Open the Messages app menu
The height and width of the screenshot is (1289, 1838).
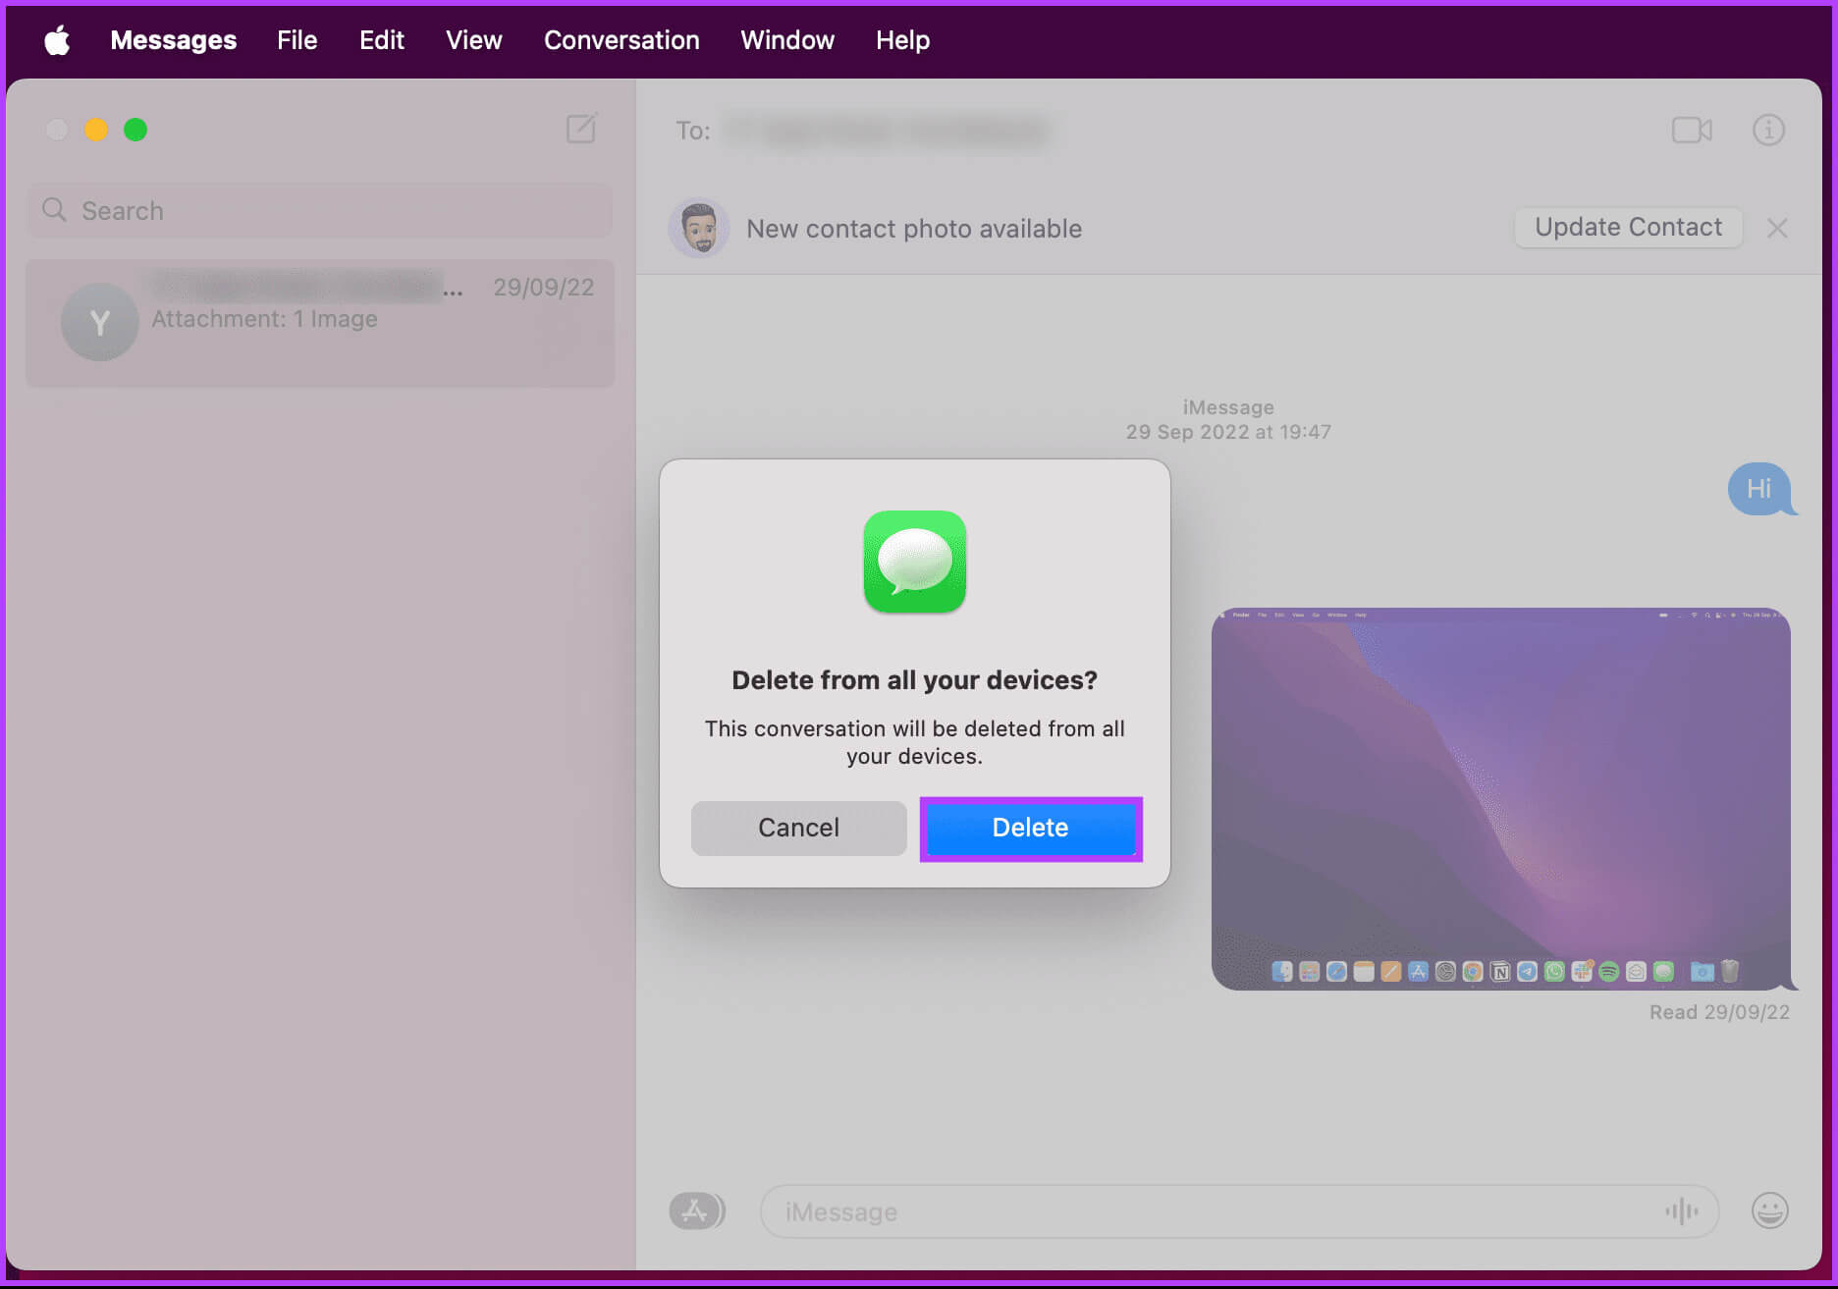[x=173, y=40]
